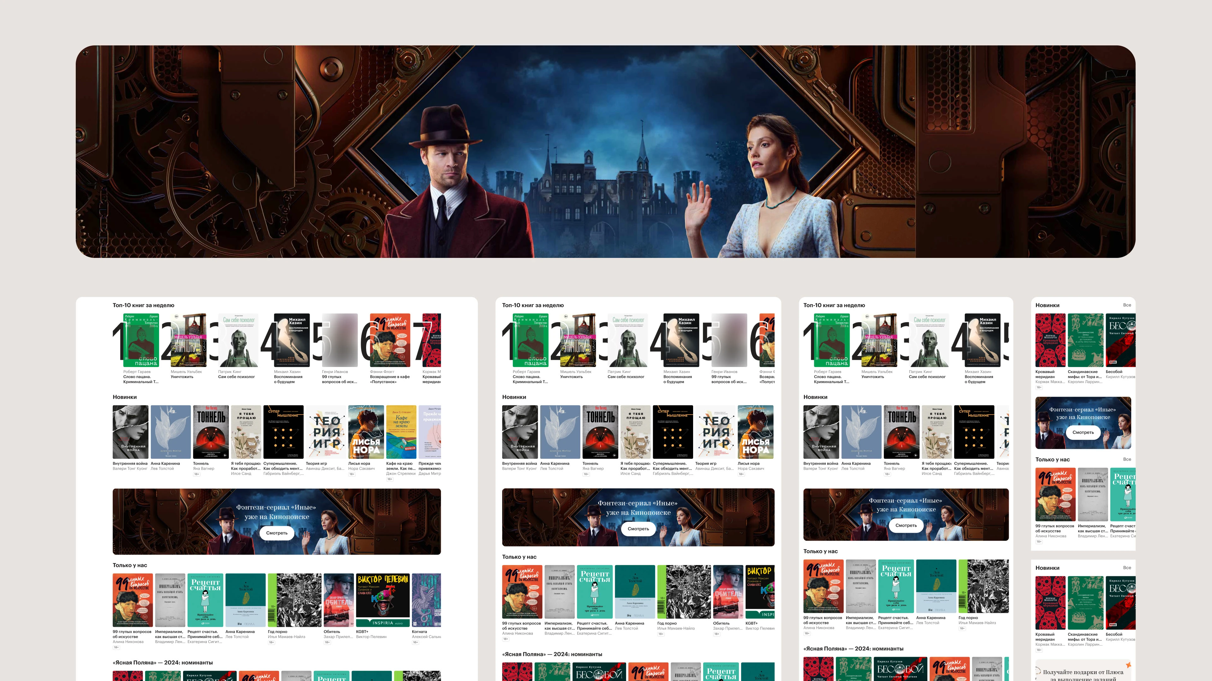The width and height of the screenshot is (1212, 681).
Task: Open Тоннель cover in widest left panel Новинки
Action: [211, 432]
